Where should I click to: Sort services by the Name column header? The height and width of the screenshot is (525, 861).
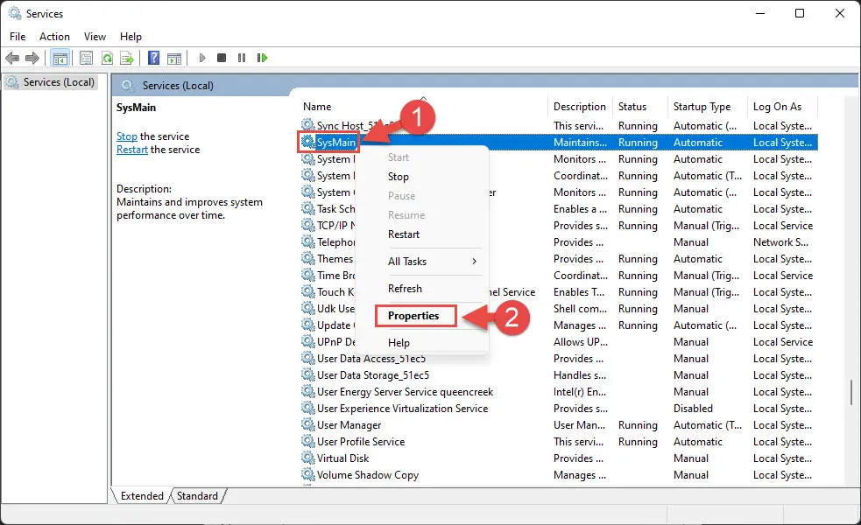click(x=317, y=107)
